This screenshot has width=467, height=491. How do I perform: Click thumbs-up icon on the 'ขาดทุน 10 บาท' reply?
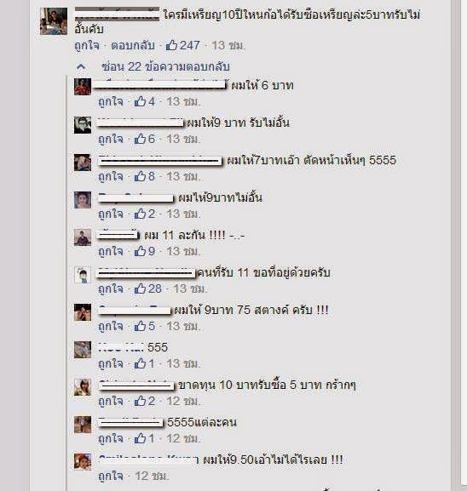[x=140, y=401]
